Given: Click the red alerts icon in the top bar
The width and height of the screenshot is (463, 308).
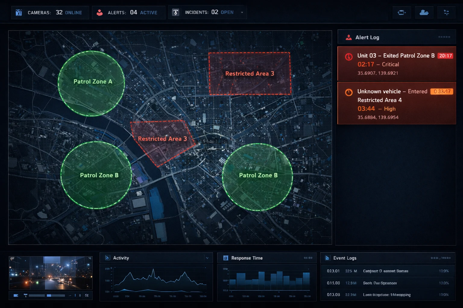Looking at the screenshot, I should (x=99, y=13).
